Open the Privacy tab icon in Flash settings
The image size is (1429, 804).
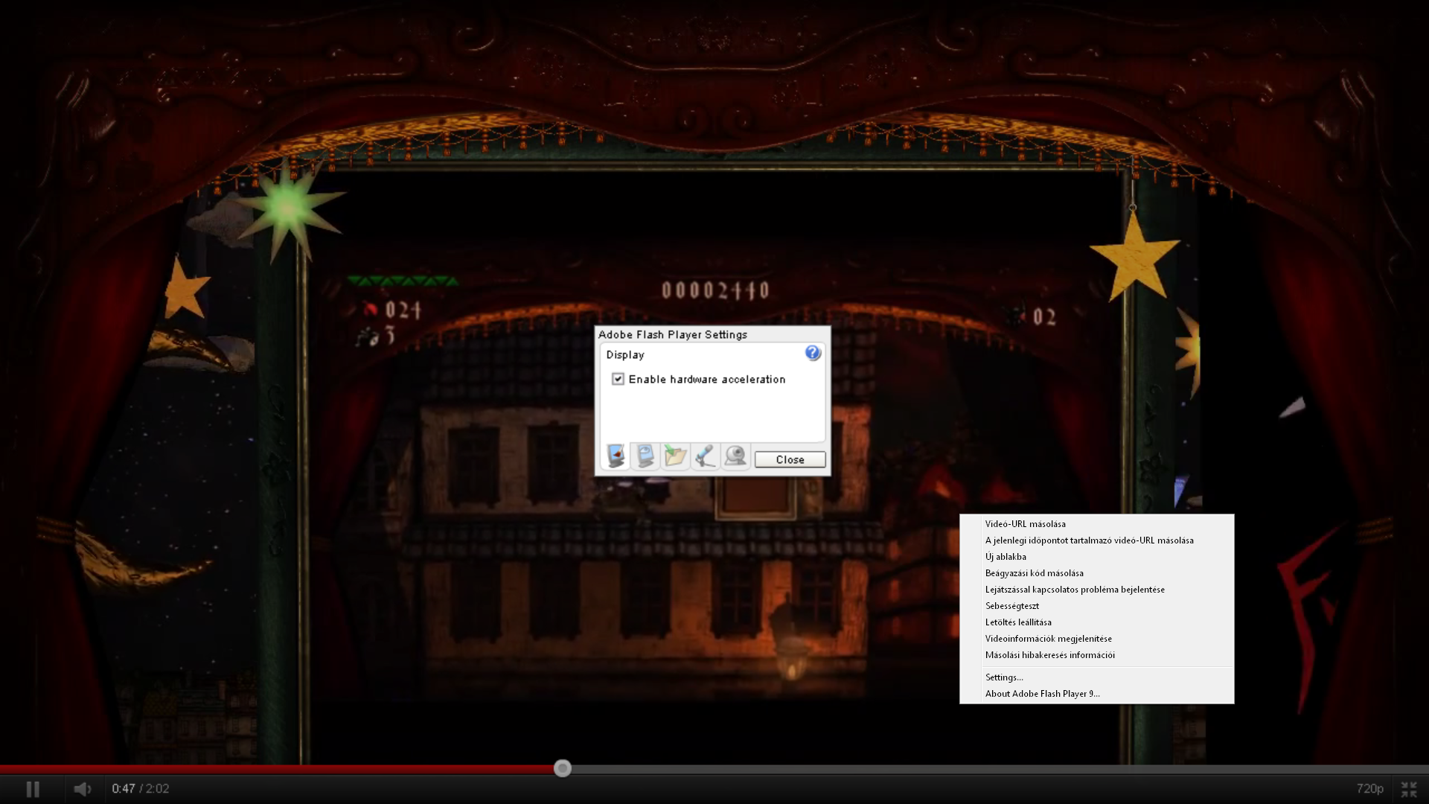tap(645, 456)
